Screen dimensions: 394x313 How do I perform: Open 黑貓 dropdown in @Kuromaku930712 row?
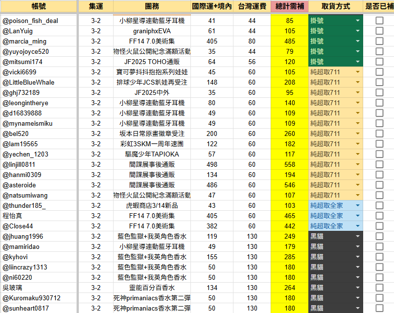pos(358,298)
